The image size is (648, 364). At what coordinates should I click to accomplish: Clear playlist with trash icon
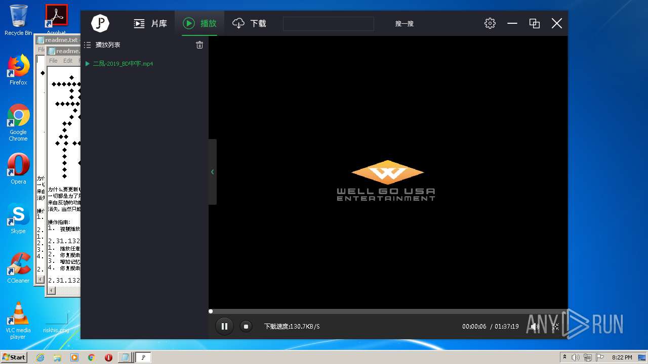(x=199, y=45)
